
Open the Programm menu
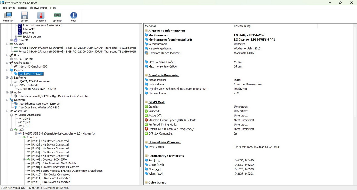click(x=8, y=8)
